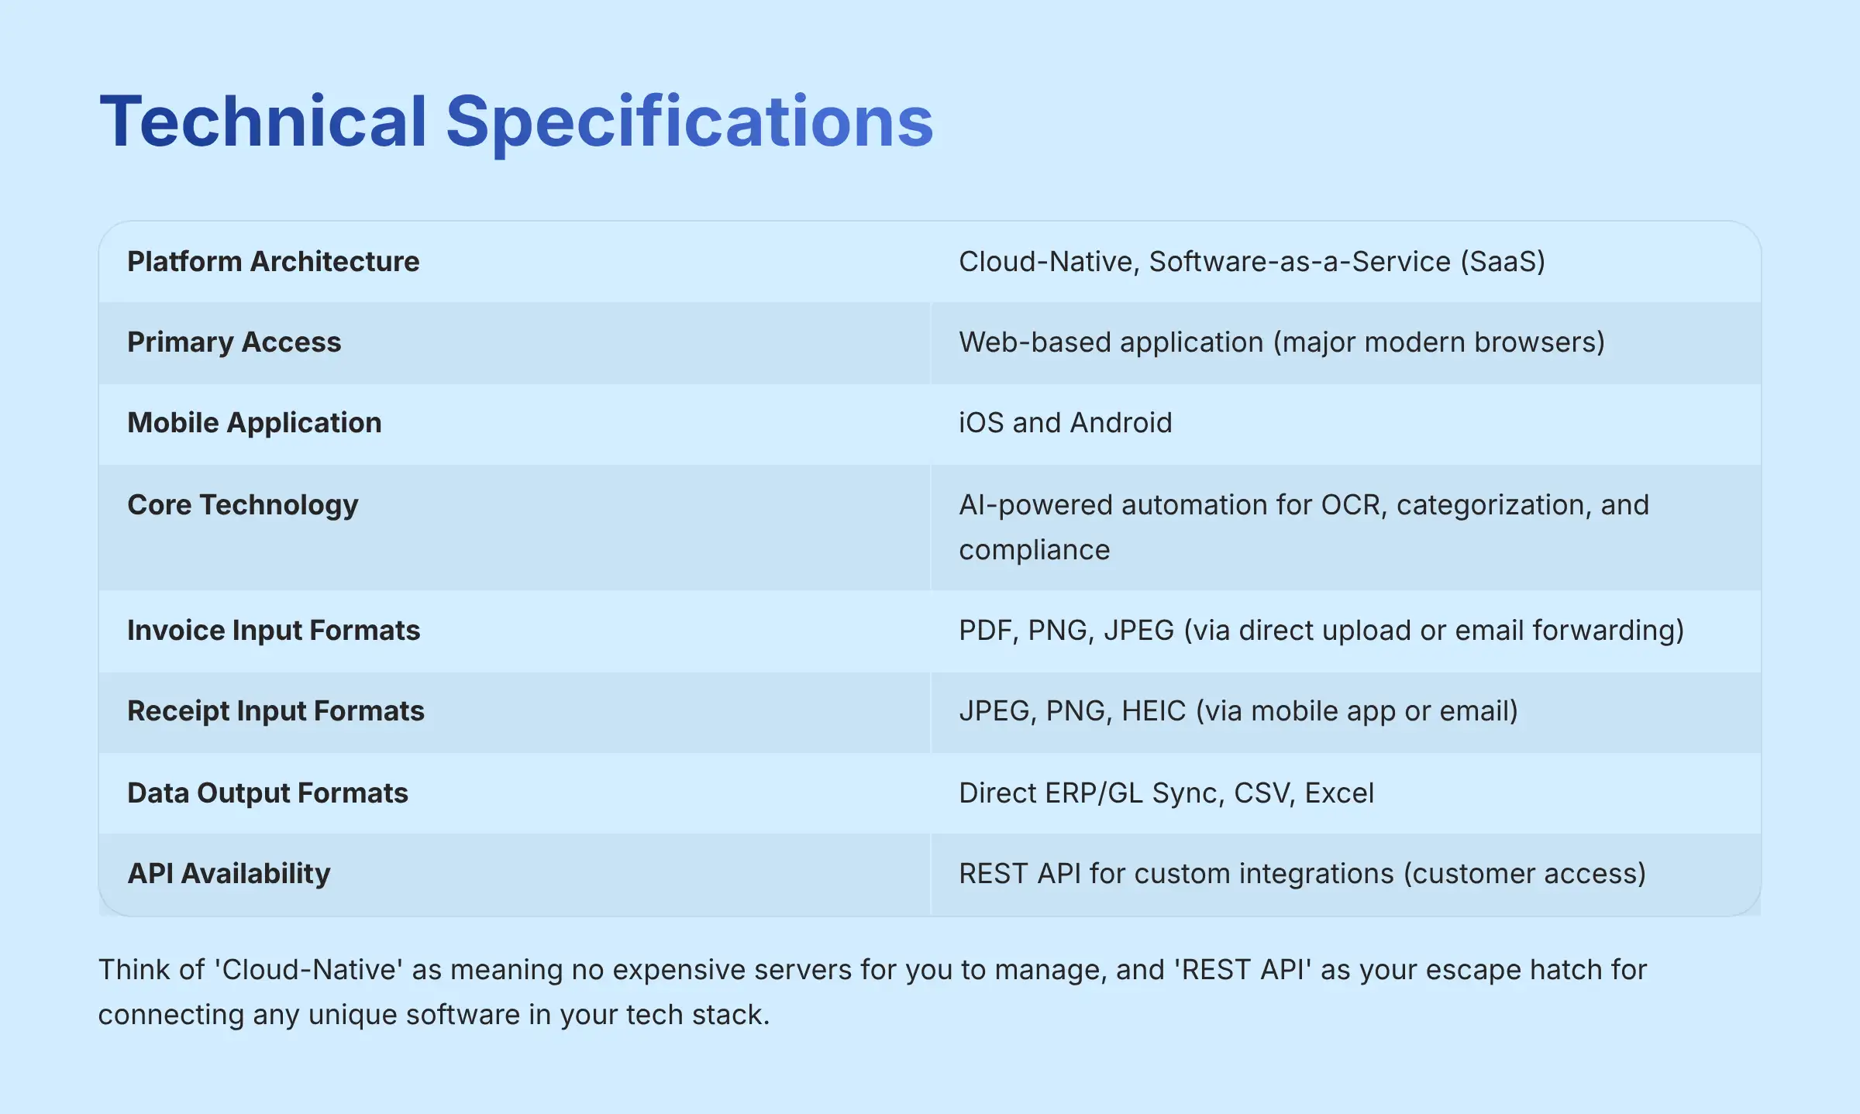This screenshot has height=1114, width=1860.
Task: Select the 'API Availability' label
Action: 229,874
